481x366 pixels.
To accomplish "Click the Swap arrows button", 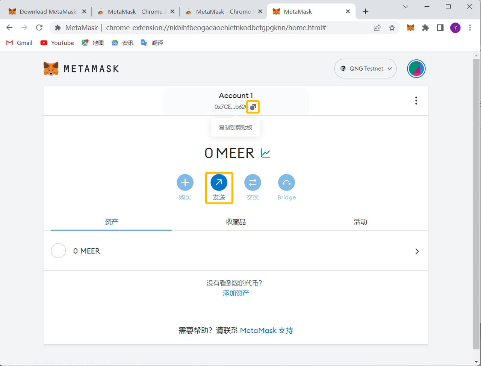I will pyautogui.click(x=253, y=183).
